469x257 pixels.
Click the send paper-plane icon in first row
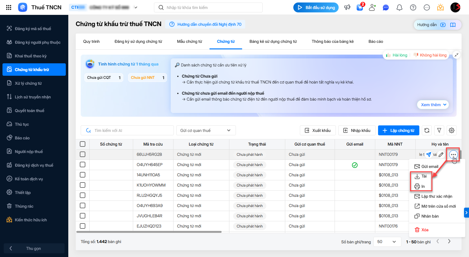point(429,155)
